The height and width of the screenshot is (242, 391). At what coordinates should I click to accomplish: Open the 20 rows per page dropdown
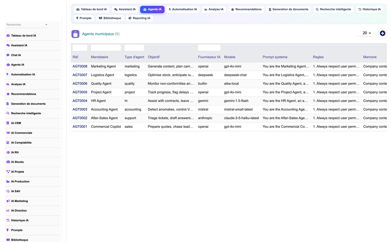coord(364,33)
